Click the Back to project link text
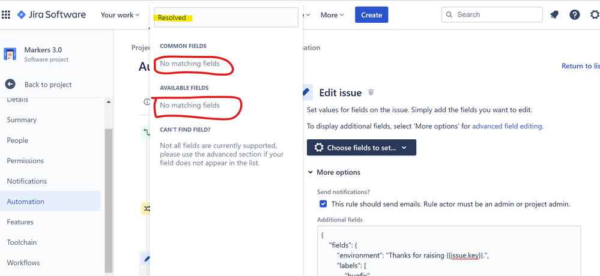This screenshot has height=276, width=600. [48, 85]
